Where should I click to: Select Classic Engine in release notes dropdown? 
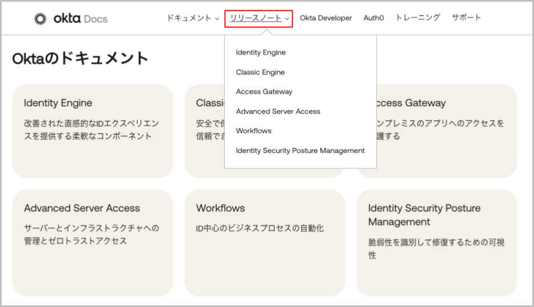coord(260,72)
